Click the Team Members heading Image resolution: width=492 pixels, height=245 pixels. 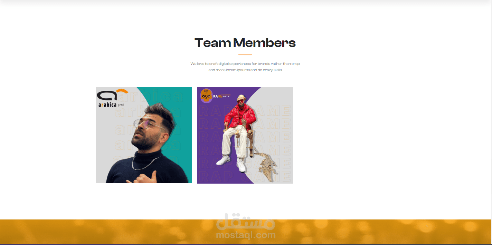coord(245,43)
